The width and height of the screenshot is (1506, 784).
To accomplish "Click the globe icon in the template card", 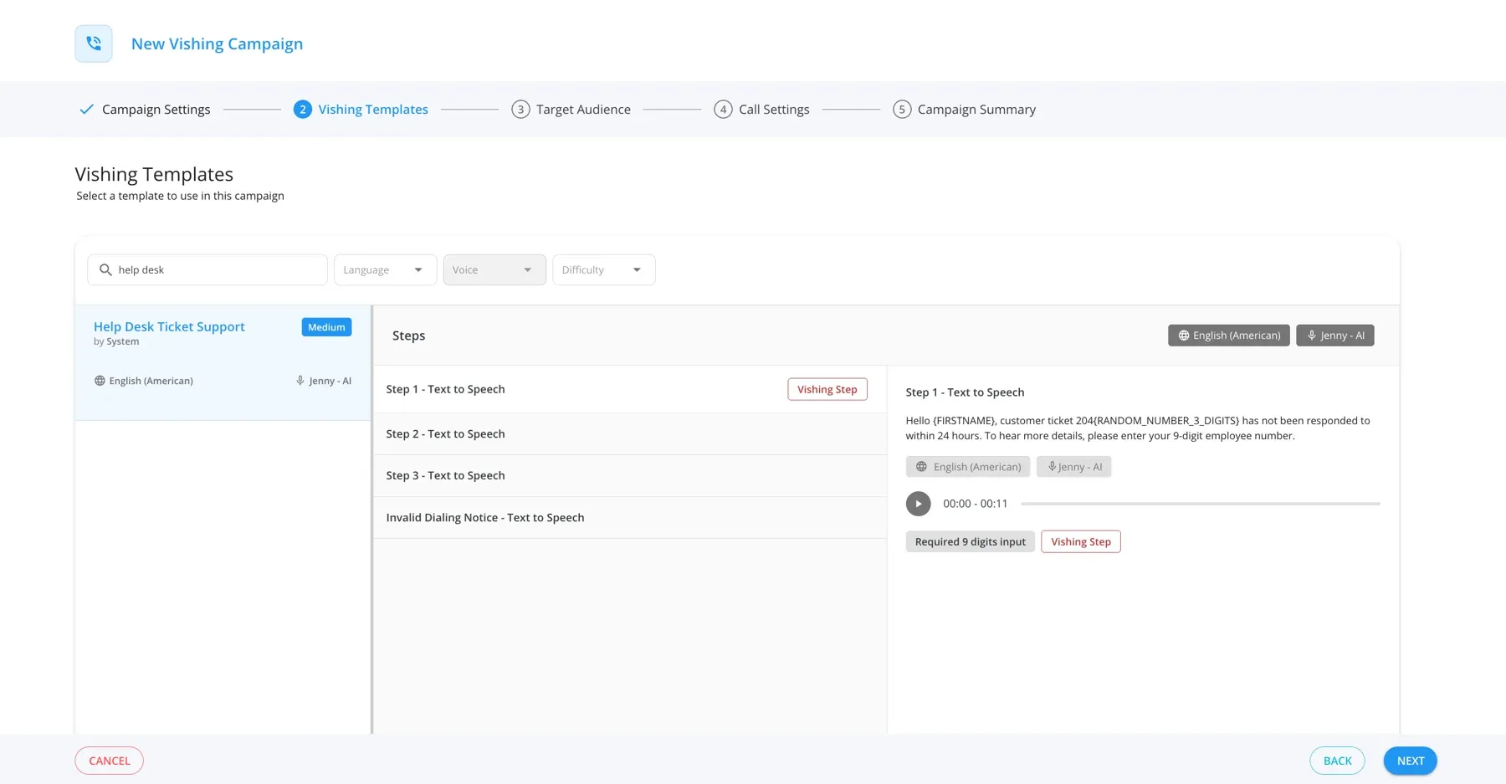I will click(x=100, y=381).
